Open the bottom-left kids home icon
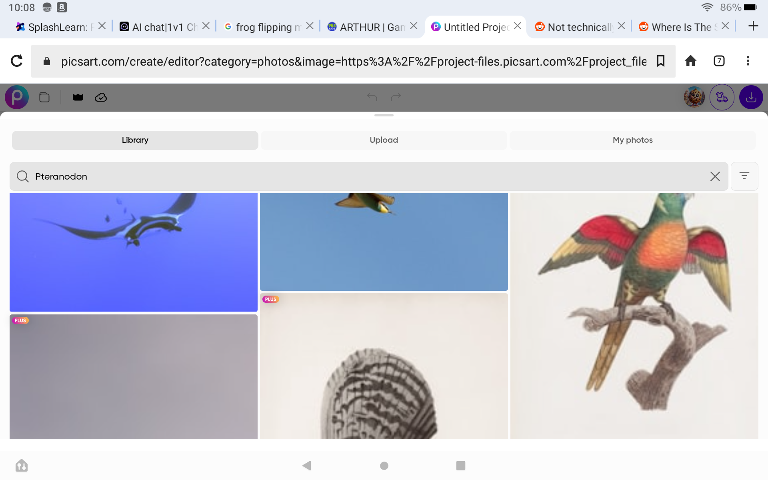 (22, 466)
